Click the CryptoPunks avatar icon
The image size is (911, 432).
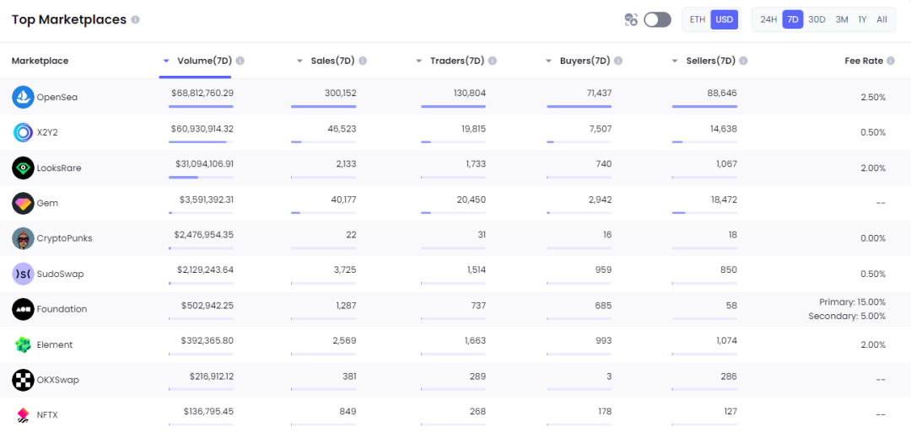coord(24,238)
